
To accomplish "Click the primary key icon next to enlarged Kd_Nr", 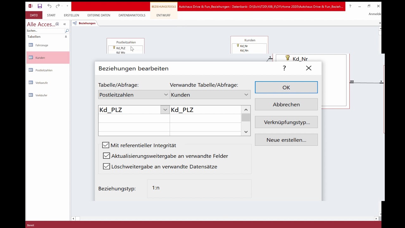I will 288,58.
